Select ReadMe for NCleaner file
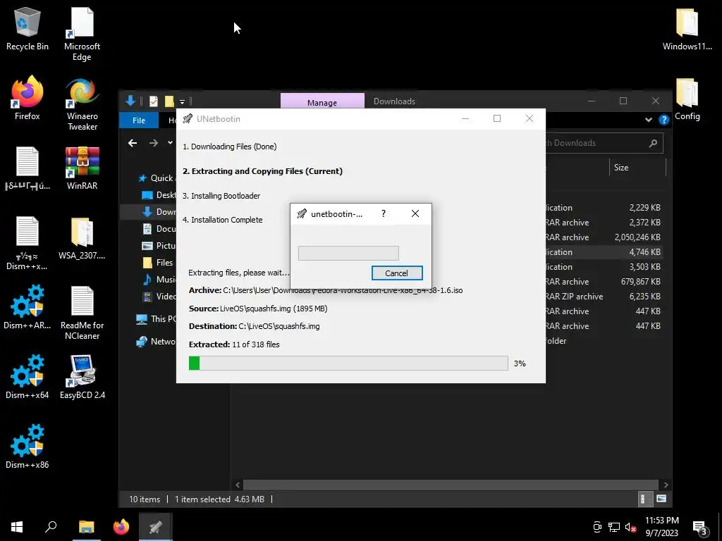The width and height of the screenshot is (722, 541). point(82,313)
